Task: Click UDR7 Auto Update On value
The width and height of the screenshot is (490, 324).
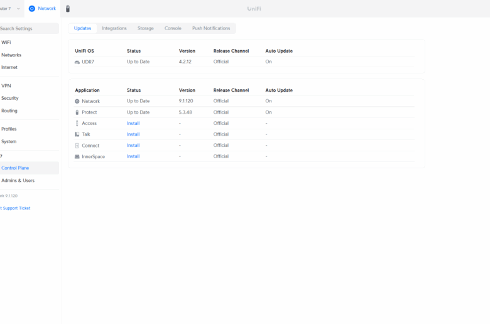Action: click(x=268, y=62)
